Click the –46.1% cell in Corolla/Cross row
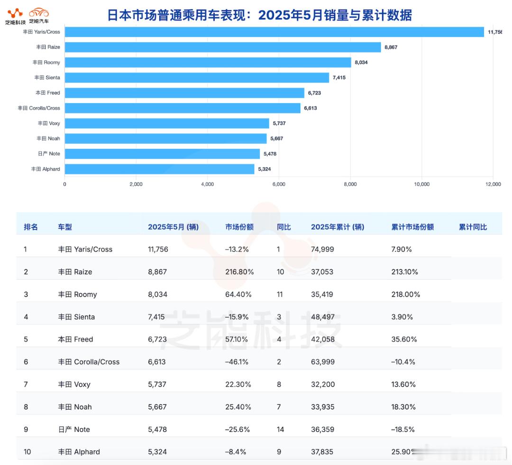 (x=237, y=362)
